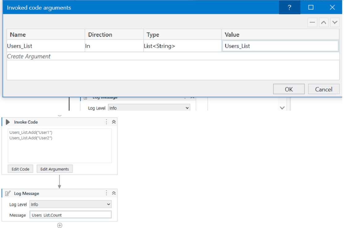The height and width of the screenshot is (228, 344).
Task: Click the Message field with Users_List.Count
Action: click(70, 215)
